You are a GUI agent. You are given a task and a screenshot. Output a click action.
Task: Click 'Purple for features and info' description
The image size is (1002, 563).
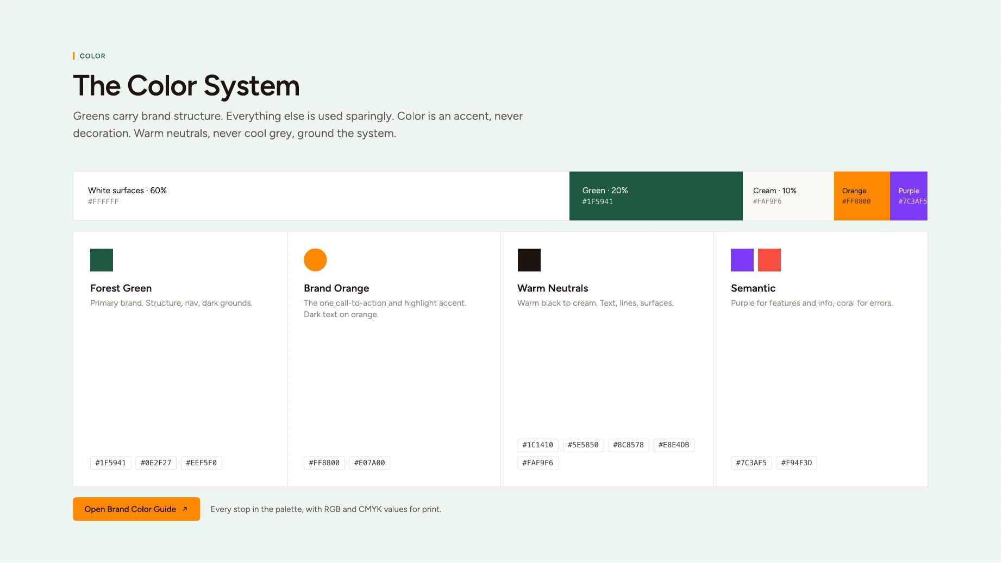812,303
